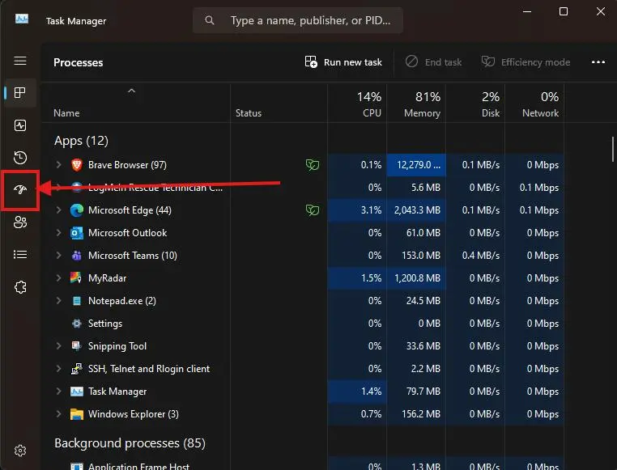Viewport: 617px width, 470px height.
Task: Expand the Snipping Tool process group
Action: [58, 345]
